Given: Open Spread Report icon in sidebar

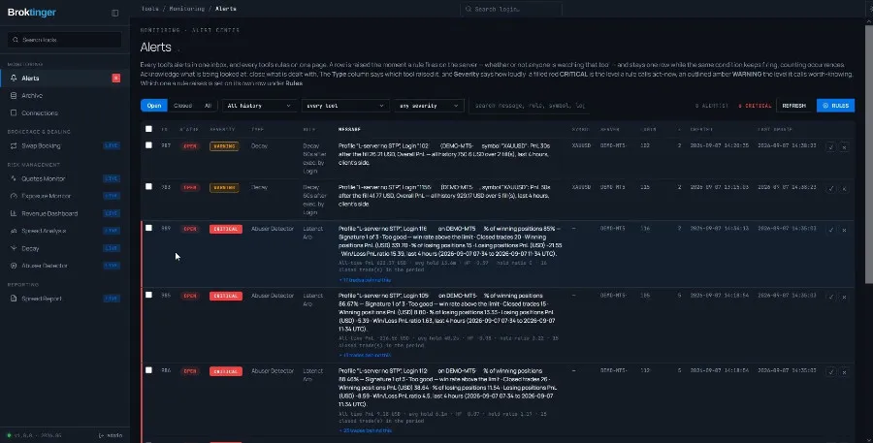Looking at the screenshot, I should 14,299.
